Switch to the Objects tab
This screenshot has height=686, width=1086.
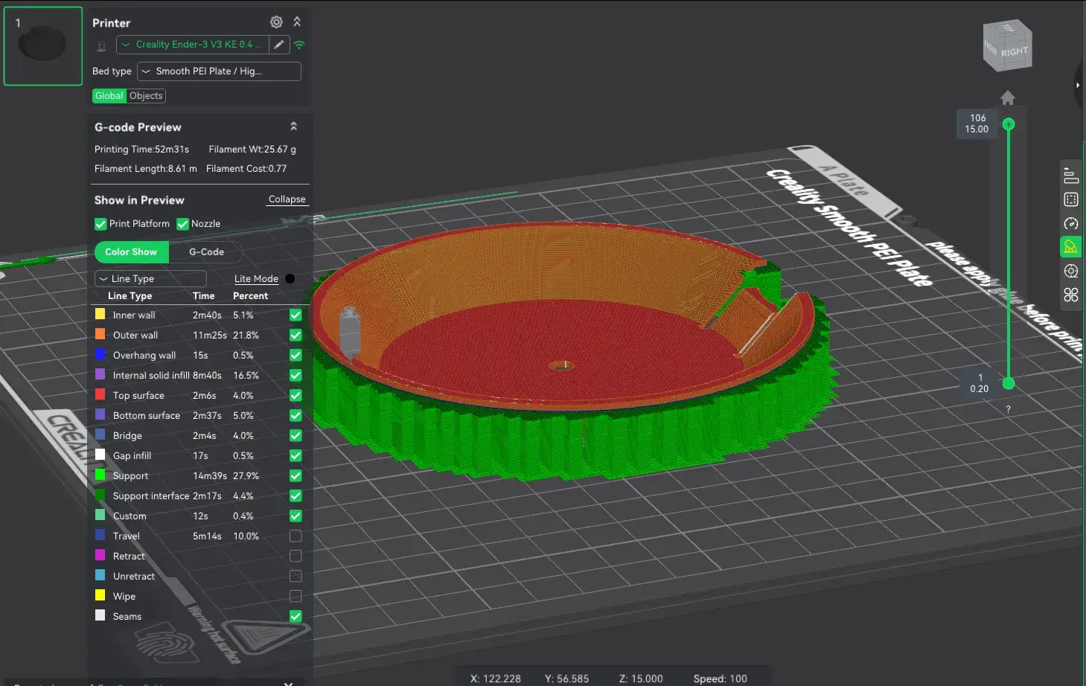[146, 96]
